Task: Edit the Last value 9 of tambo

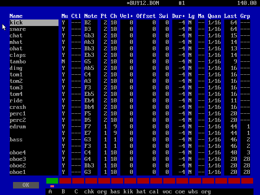Action: [231, 61]
